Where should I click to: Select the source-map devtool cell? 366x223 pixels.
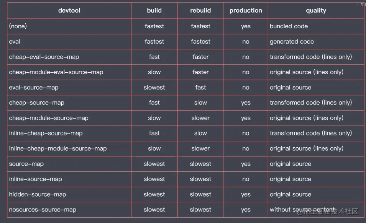(x=69, y=164)
